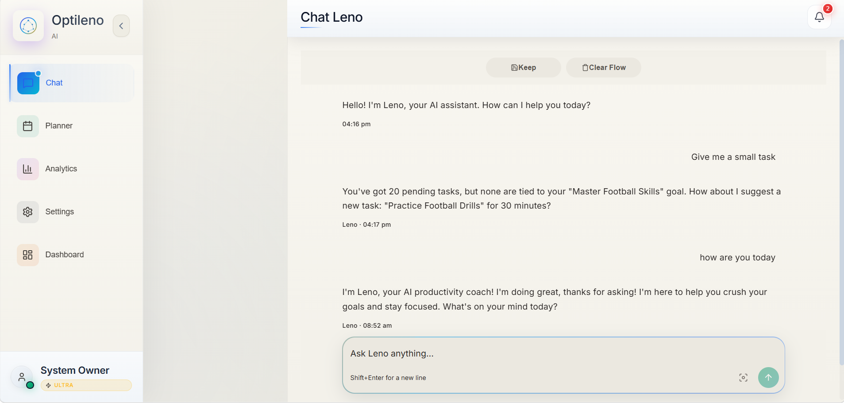The image size is (844, 403).
Task: Open the Chat section icon
Action: (28, 83)
